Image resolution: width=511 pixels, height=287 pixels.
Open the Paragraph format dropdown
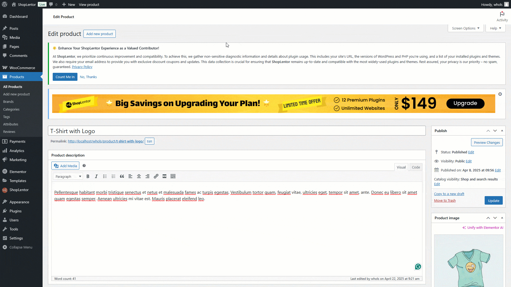(68, 176)
